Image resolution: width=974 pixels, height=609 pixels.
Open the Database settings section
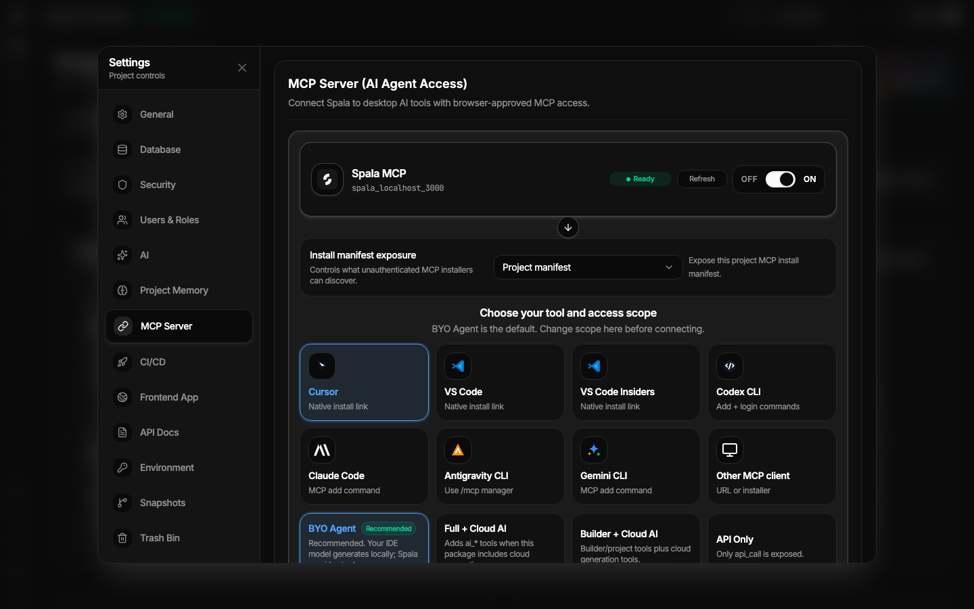coord(179,150)
